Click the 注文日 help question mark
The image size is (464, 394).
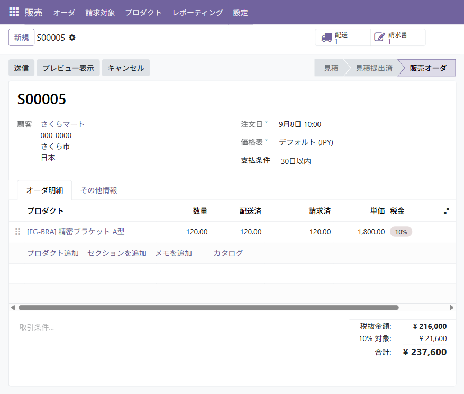266,122
